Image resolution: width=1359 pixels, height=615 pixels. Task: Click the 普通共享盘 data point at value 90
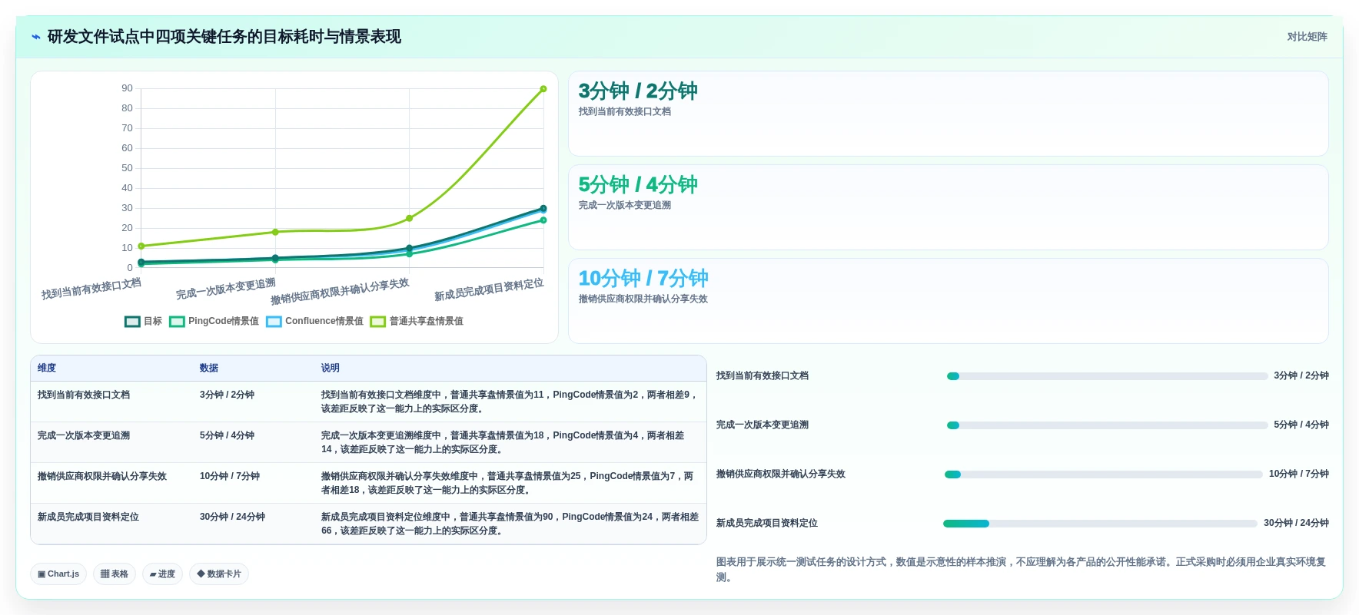[543, 89]
